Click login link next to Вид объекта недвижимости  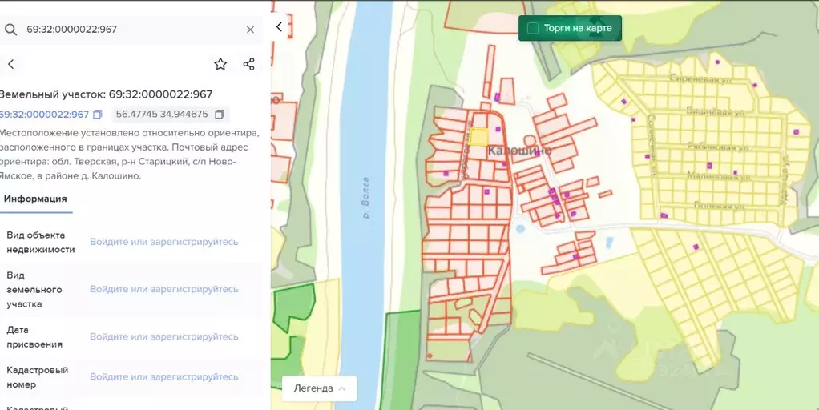tap(163, 242)
